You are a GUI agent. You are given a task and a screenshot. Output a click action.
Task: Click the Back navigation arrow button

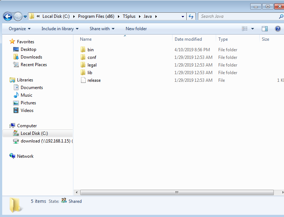8,16
